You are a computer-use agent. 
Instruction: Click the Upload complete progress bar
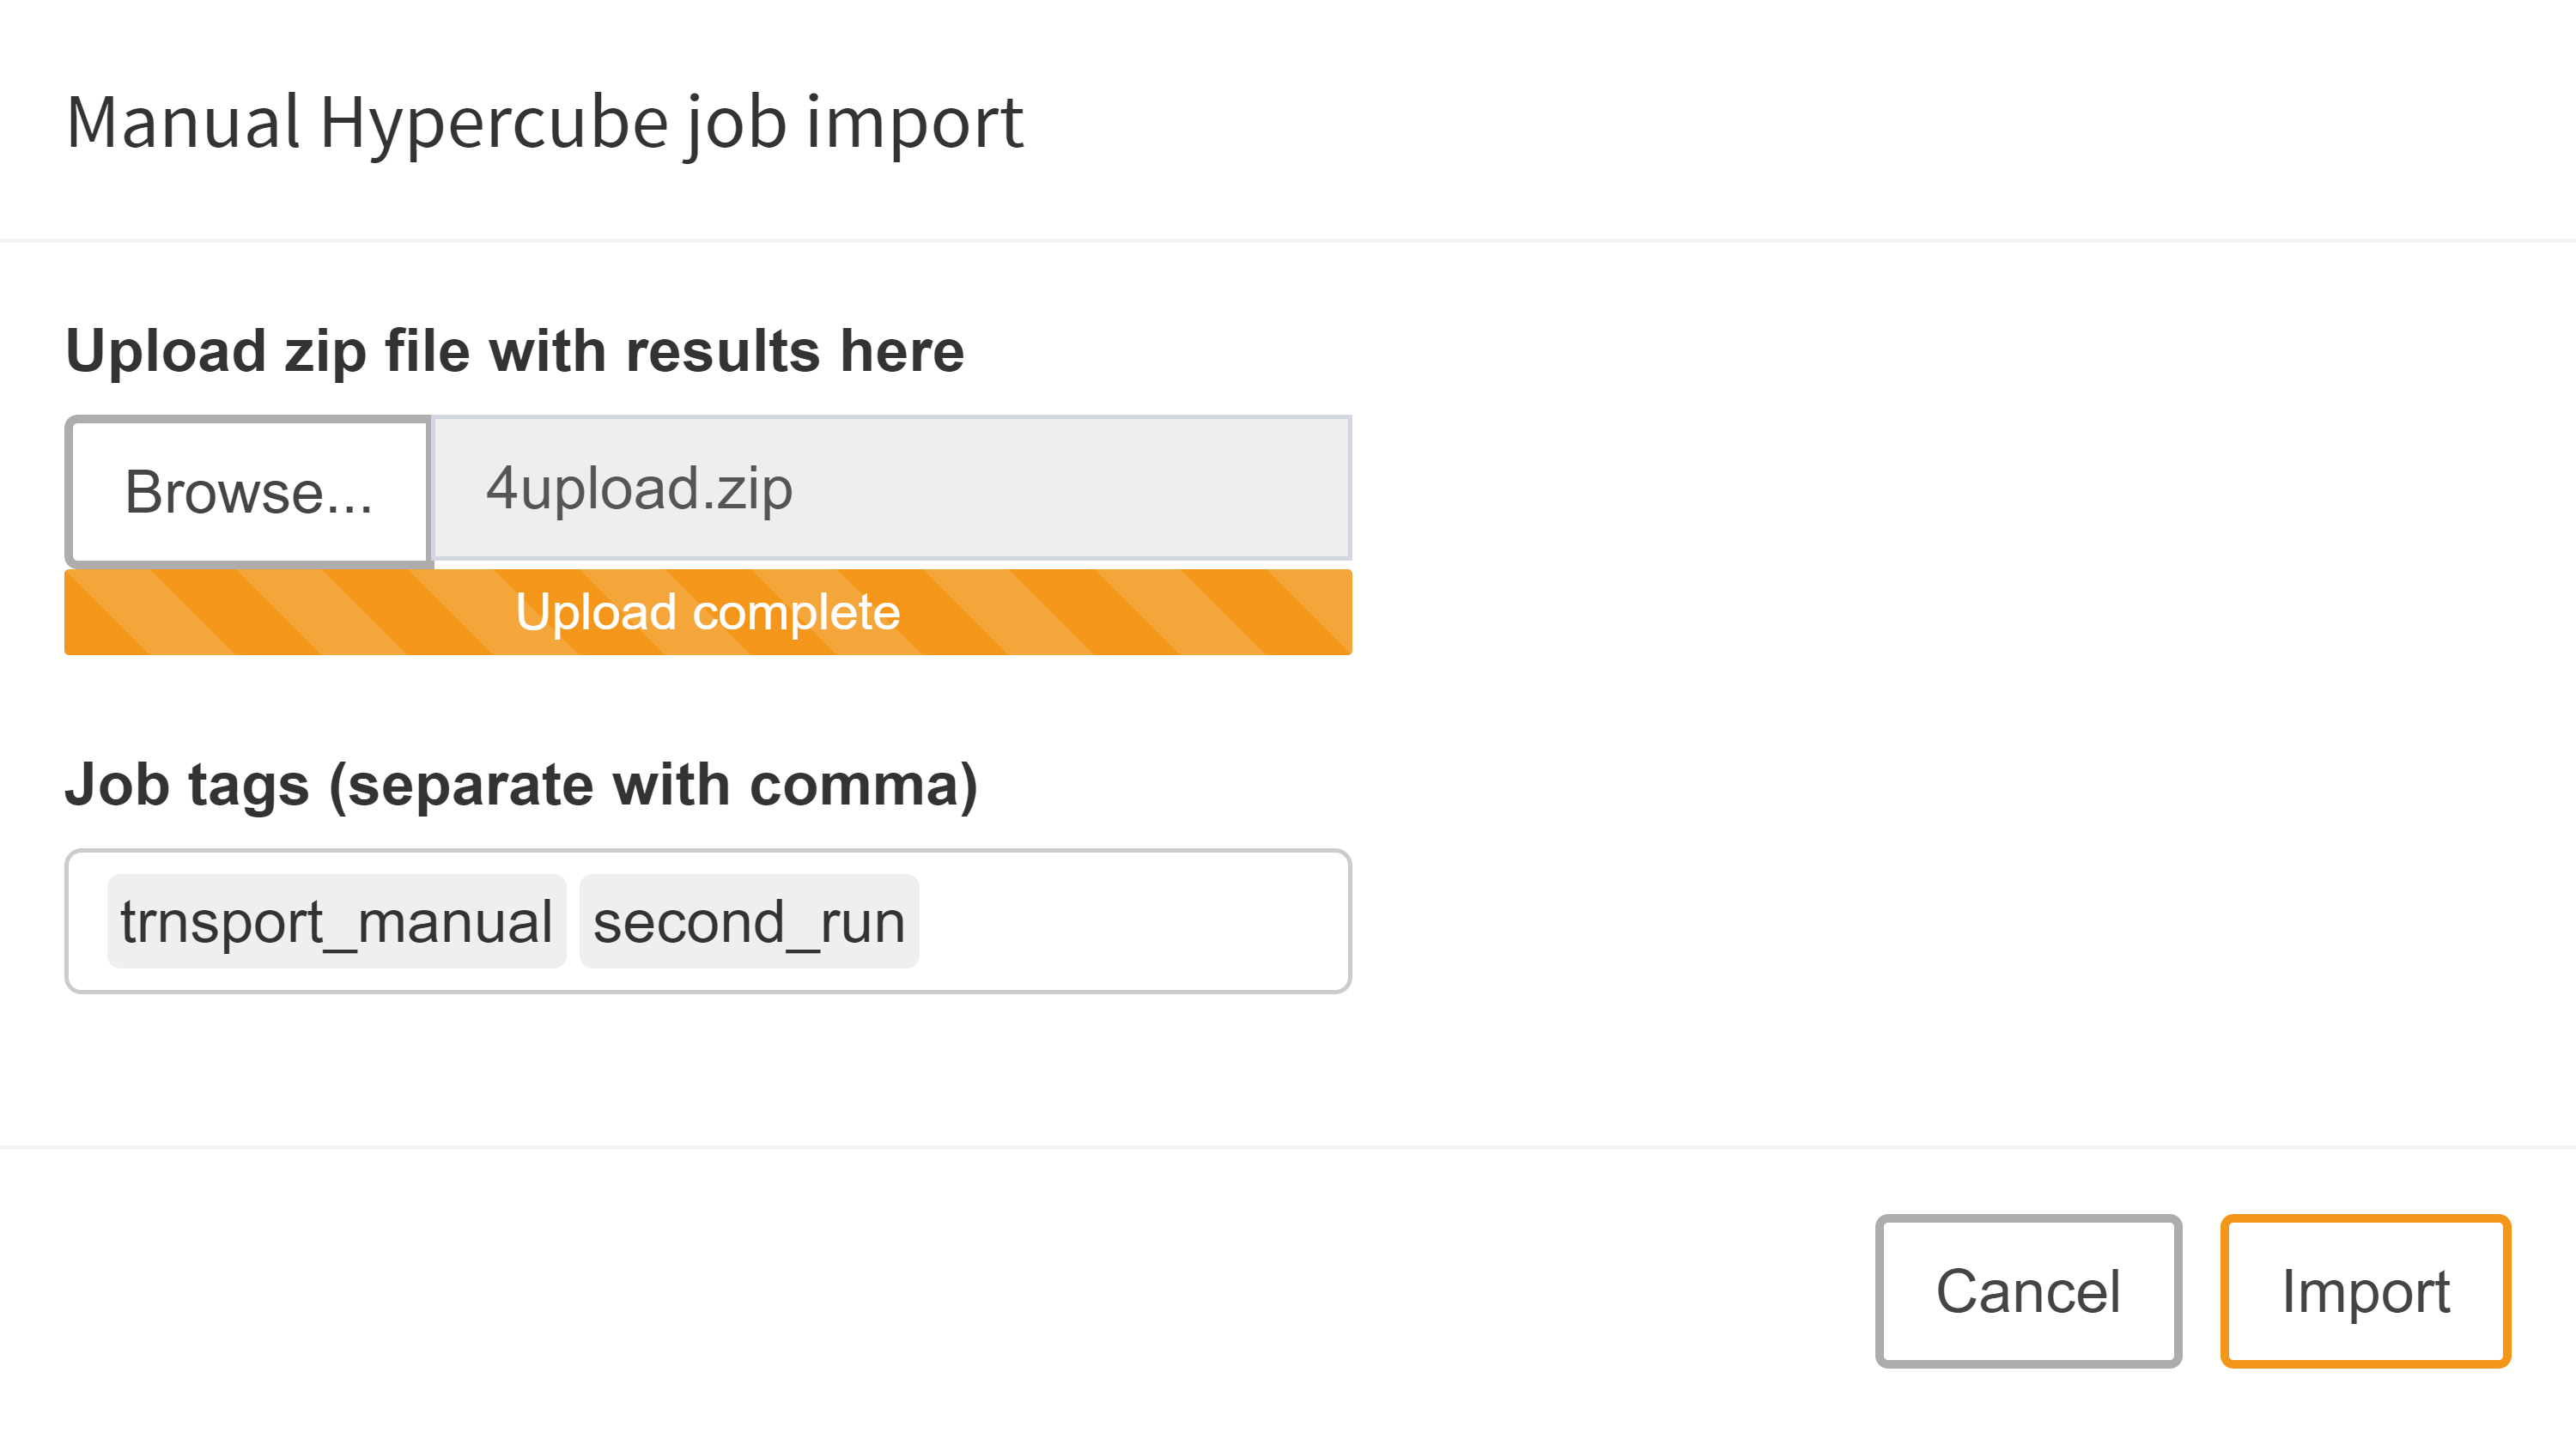coord(708,612)
